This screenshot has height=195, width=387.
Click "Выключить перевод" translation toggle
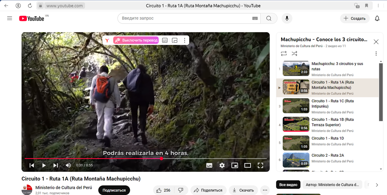tap(136, 40)
